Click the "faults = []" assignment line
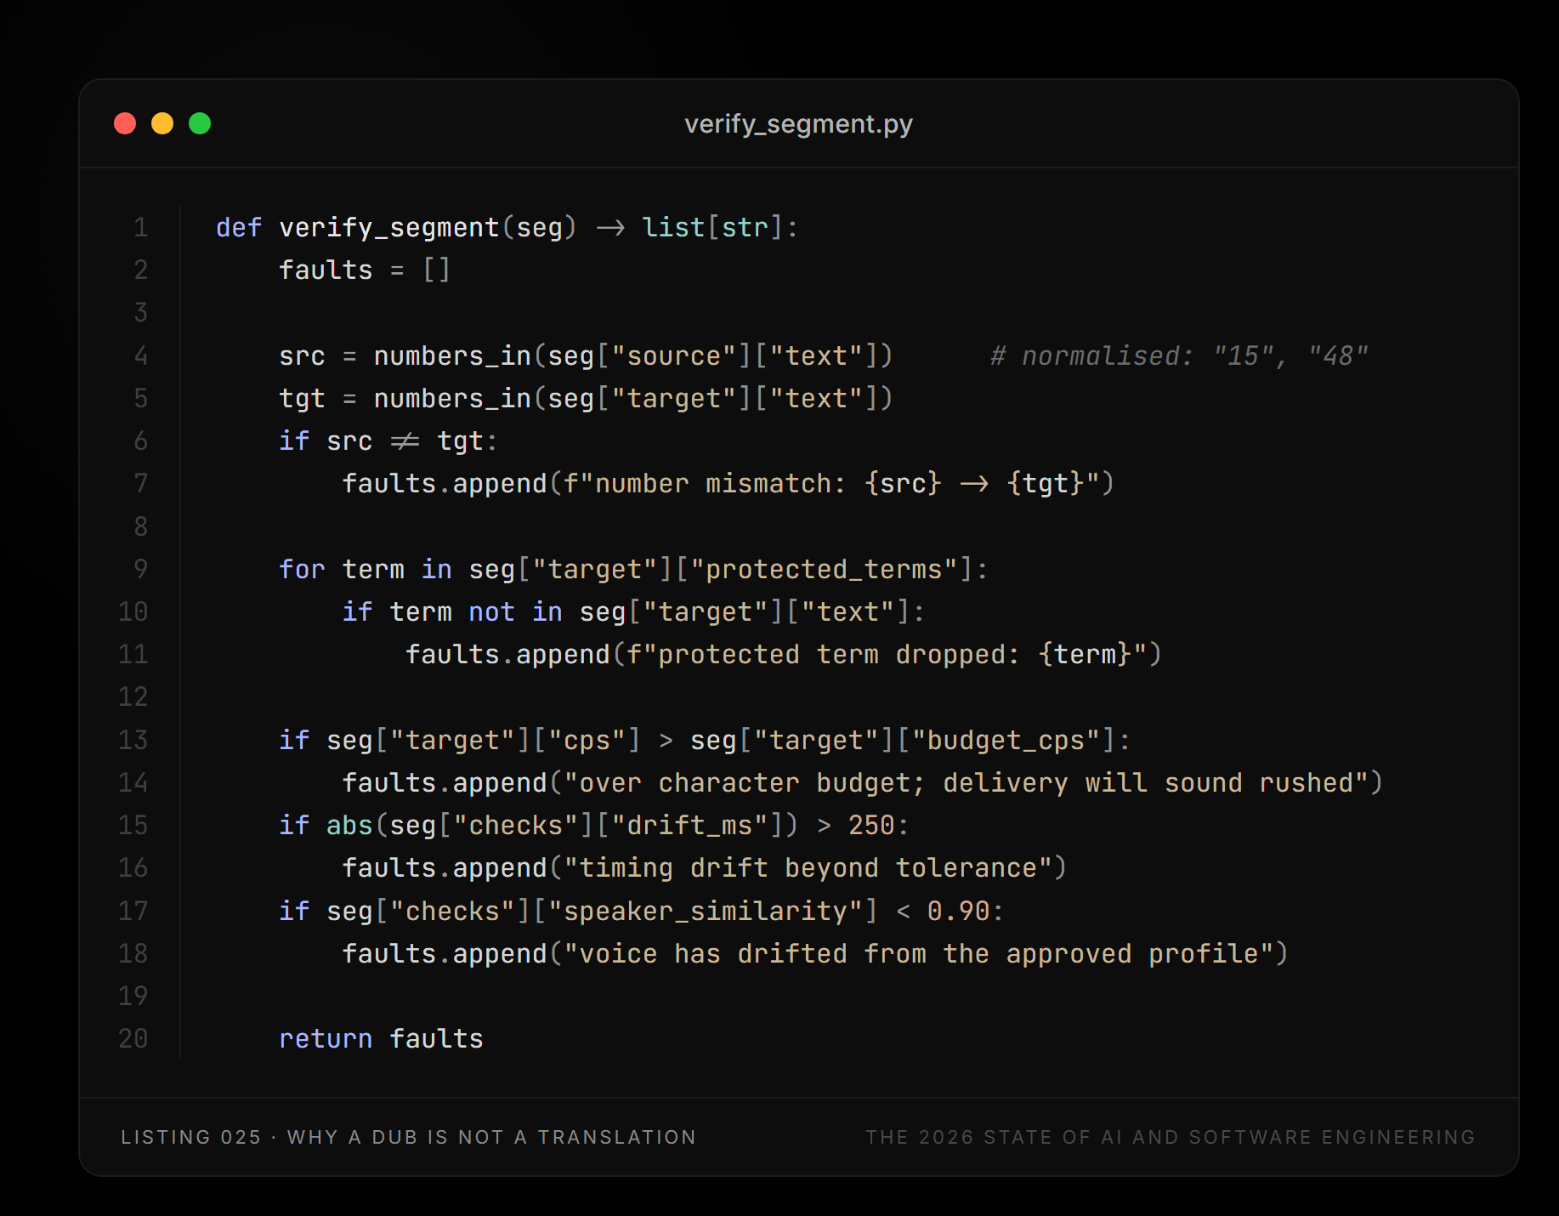Screen dimensions: 1559x1216 365,270
